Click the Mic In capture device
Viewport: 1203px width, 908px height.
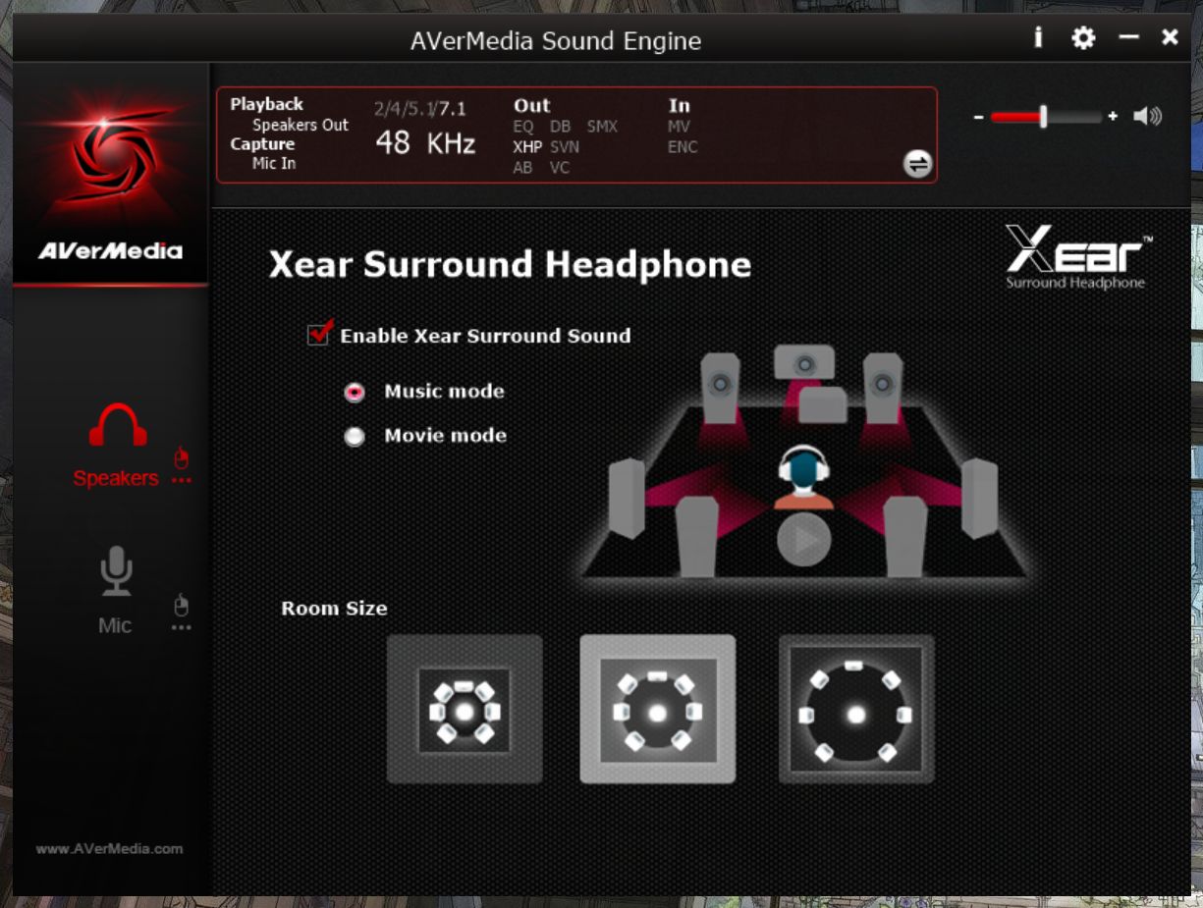(x=274, y=163)
